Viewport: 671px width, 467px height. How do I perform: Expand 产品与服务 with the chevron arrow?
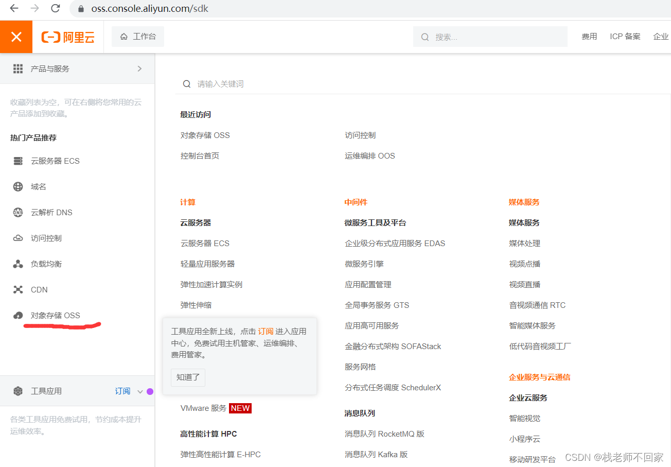[139, 68]
